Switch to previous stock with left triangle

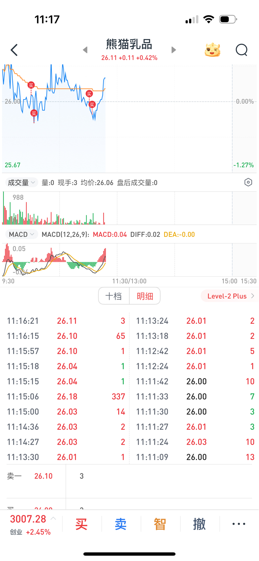click(x=85, y=50)
